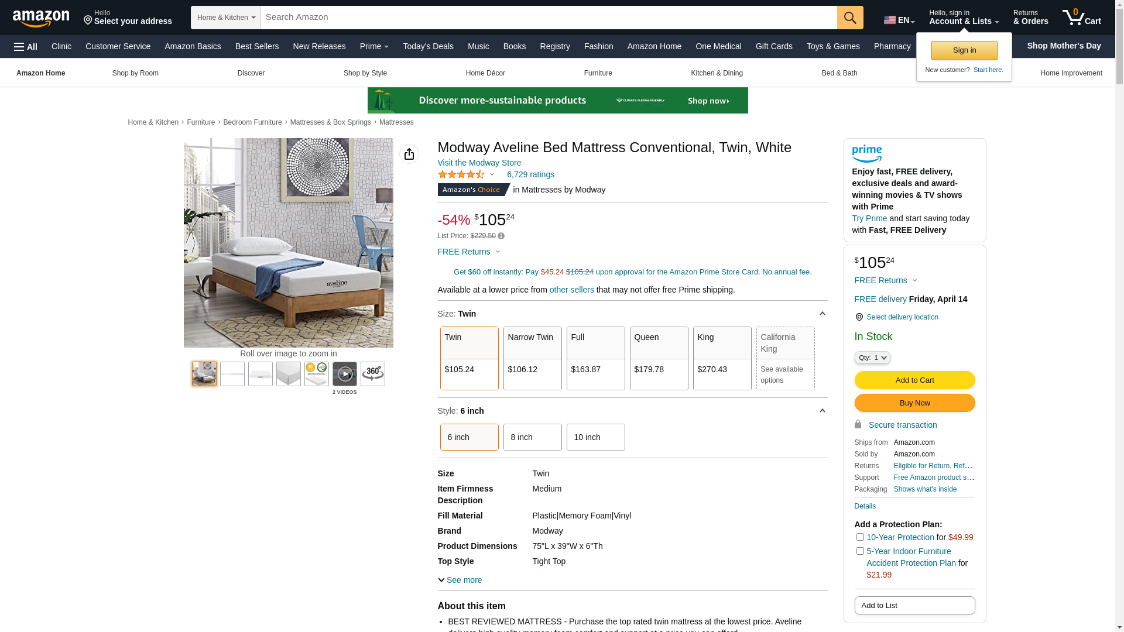The width and height of the screenshot is (1124, 632).
Task: Click the Select delivery location pin
Action: point(859,317)
